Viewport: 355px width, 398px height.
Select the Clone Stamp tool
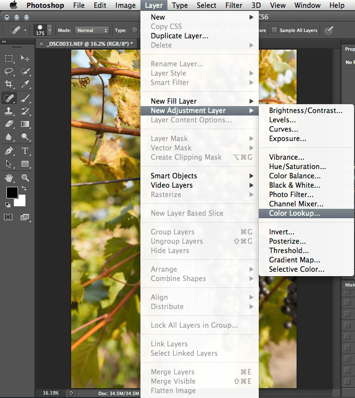(9, 111)
